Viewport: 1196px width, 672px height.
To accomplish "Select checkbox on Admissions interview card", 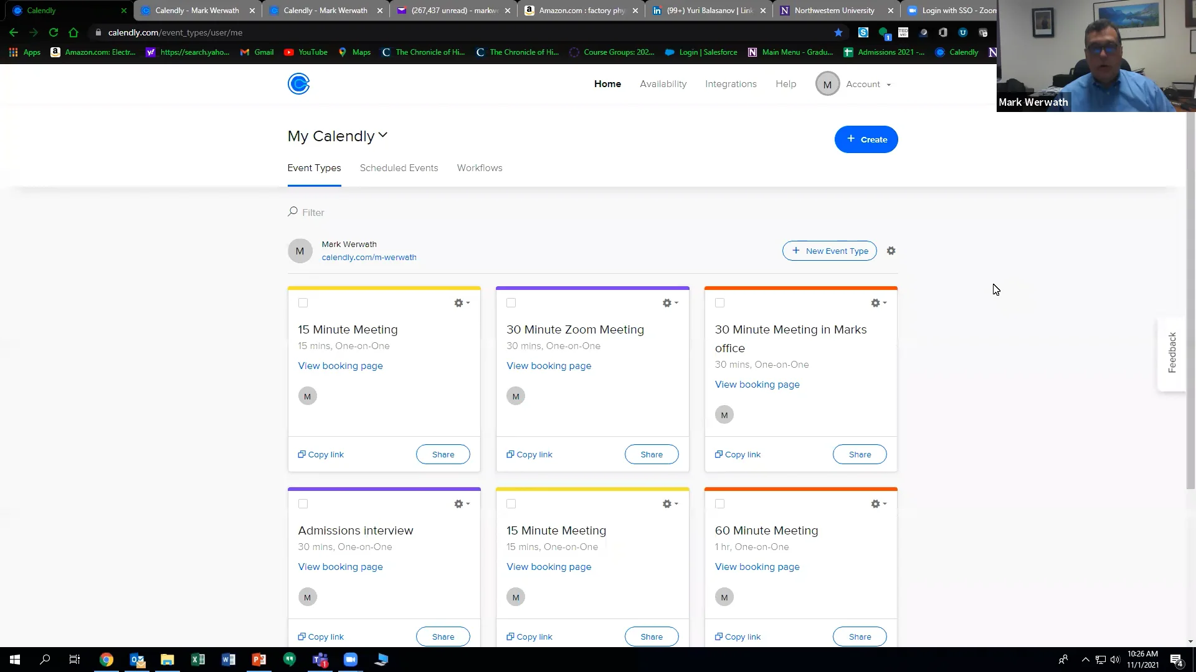I will 303,504.
